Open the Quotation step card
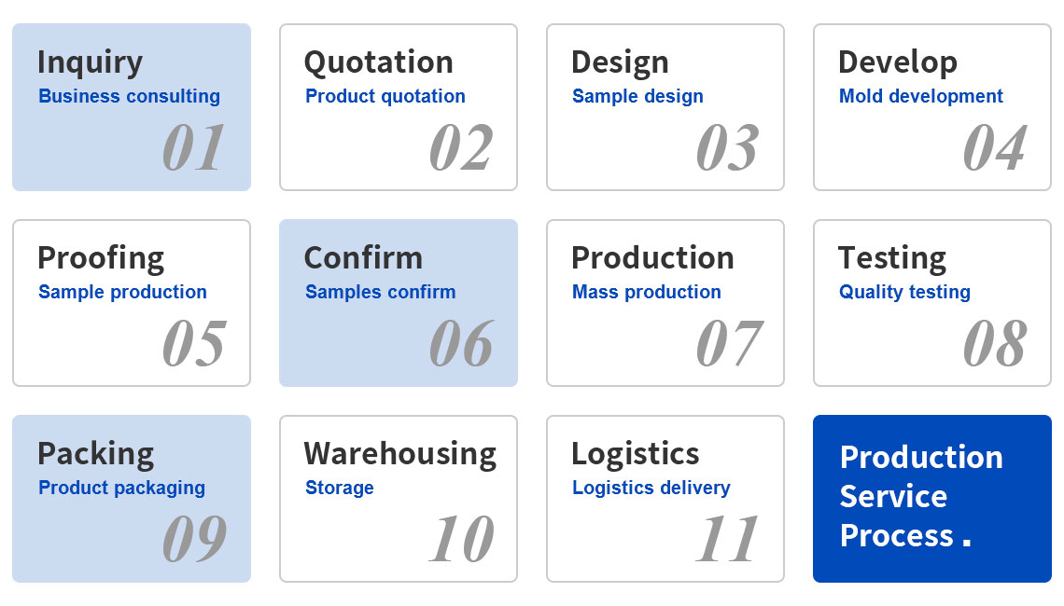Viewport: 1064px width, 606px height. 399,107
